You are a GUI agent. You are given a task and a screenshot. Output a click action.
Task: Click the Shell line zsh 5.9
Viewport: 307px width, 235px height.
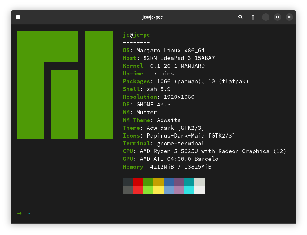tap(147, 89)
